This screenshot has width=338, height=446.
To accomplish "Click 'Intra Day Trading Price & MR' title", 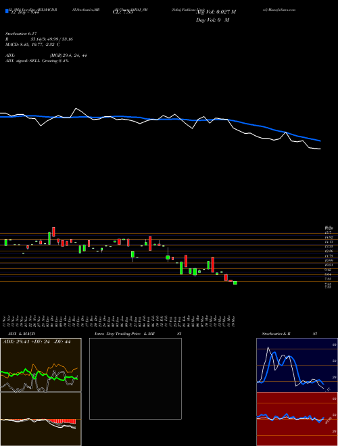I will [x=125, y=334].
